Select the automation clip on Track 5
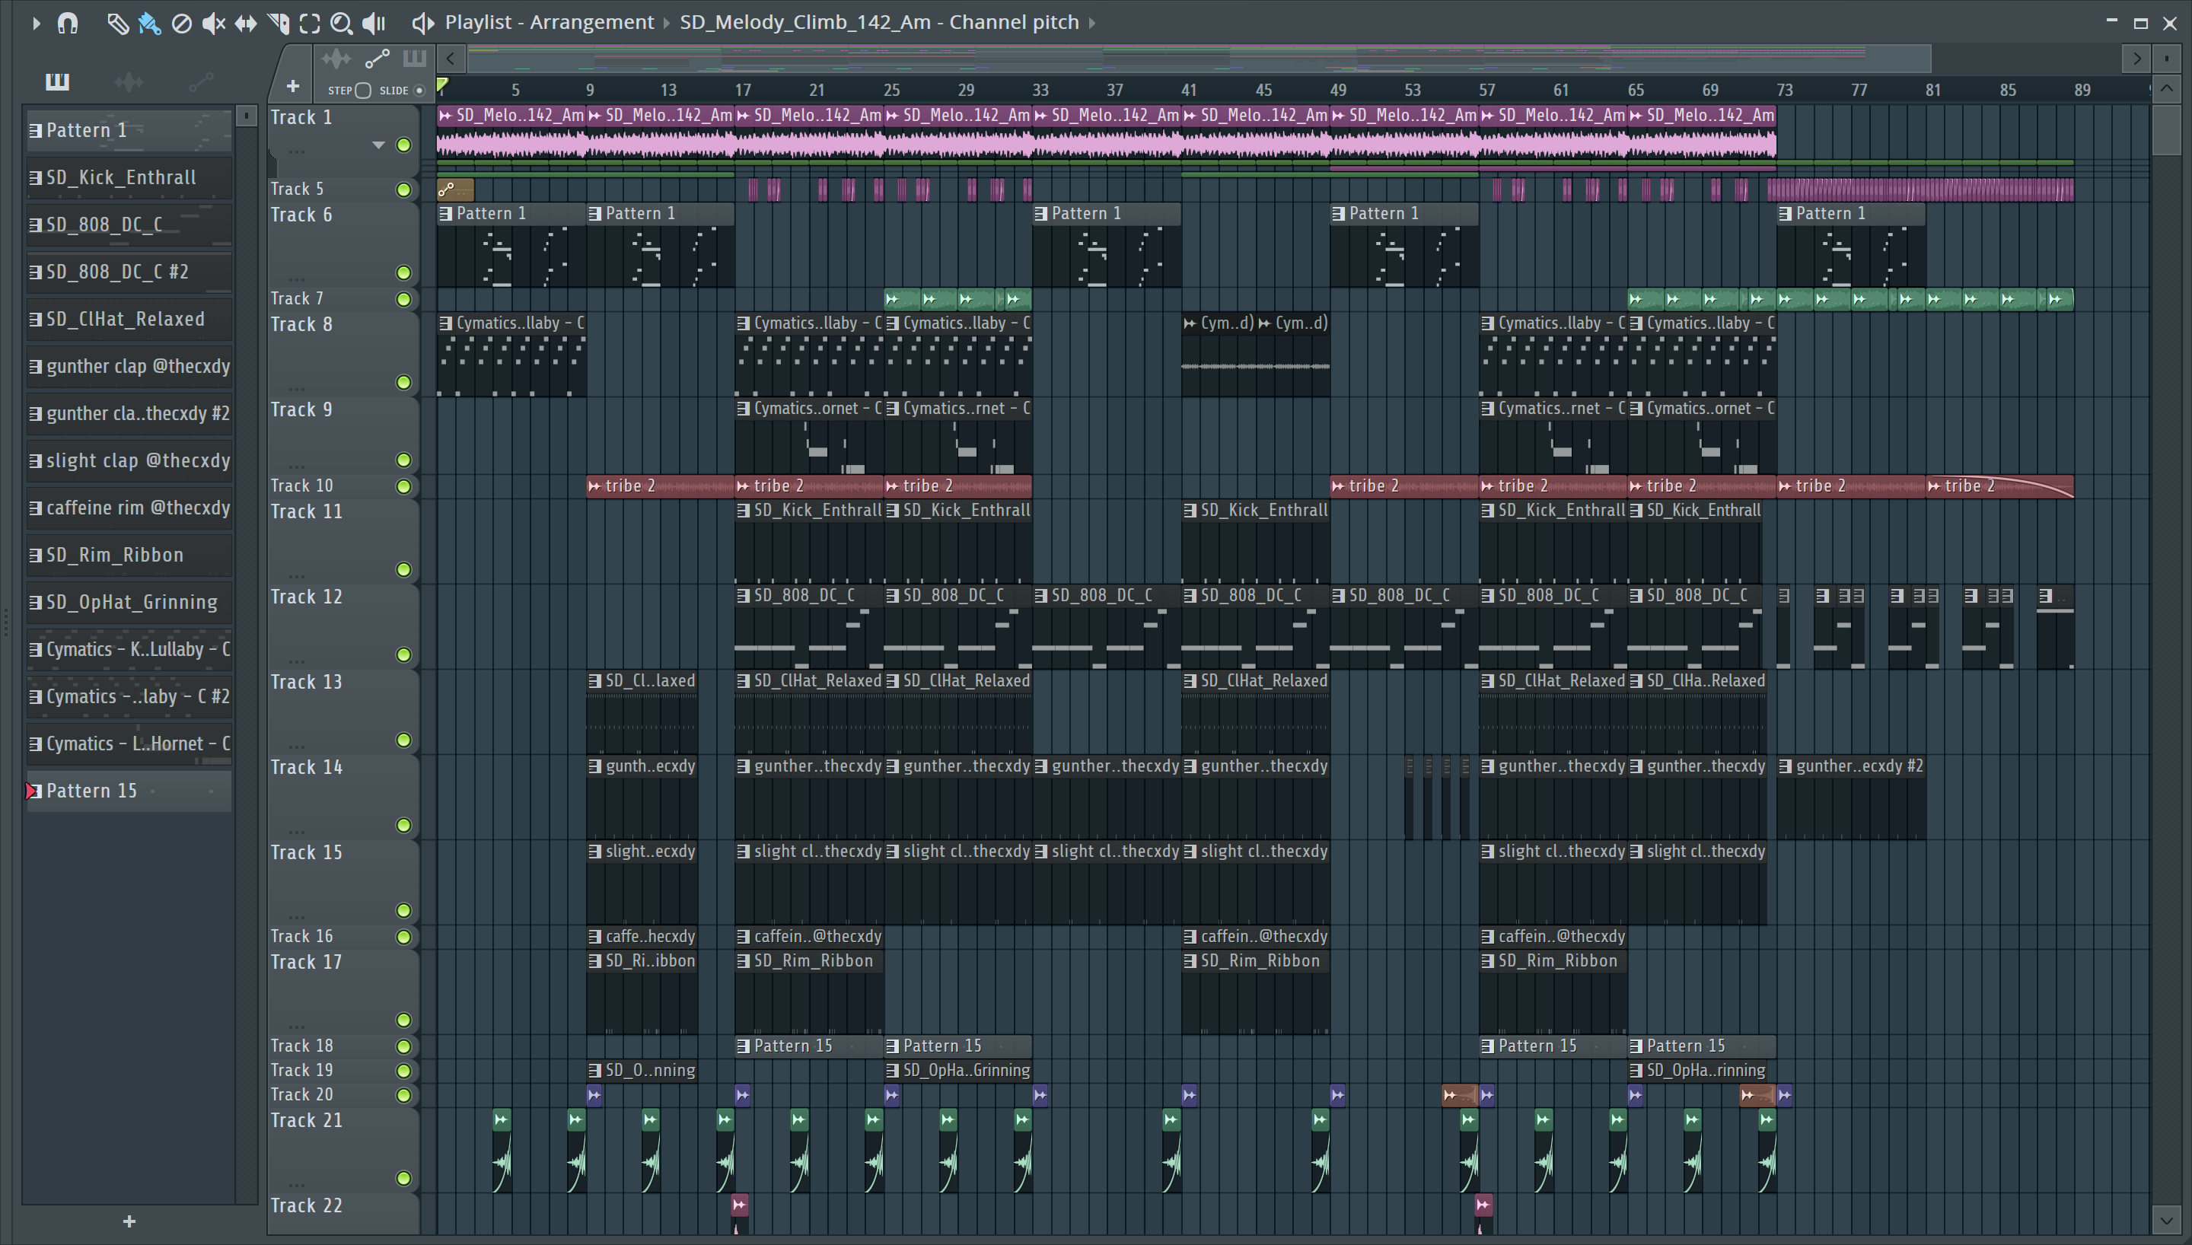This screenshot has width=2192, height=1245. coord(455,189)
